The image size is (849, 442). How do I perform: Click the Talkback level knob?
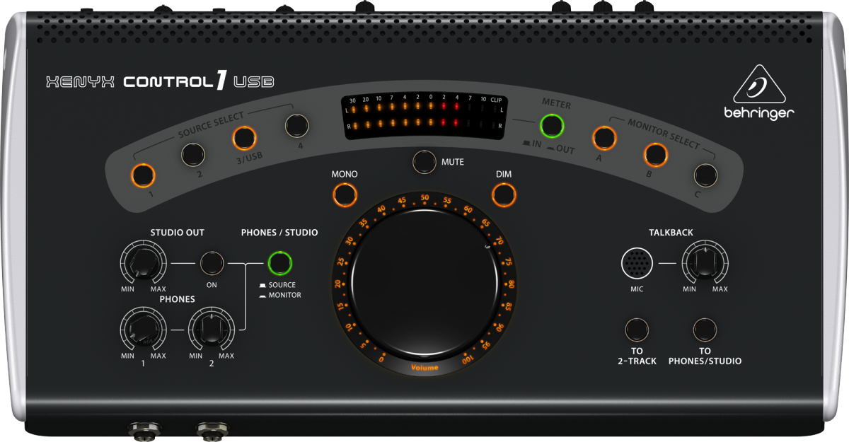point(705,264)
